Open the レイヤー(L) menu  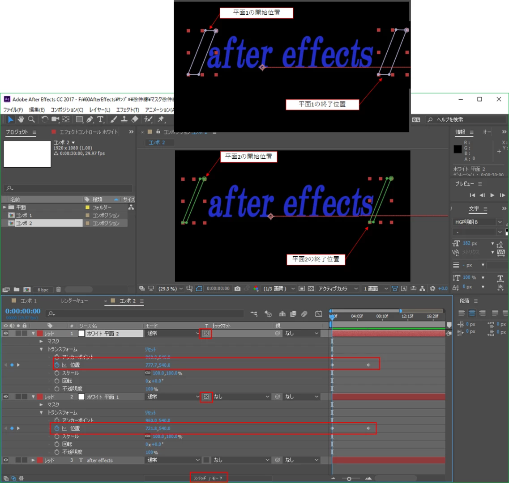click(x=100, y=110)
